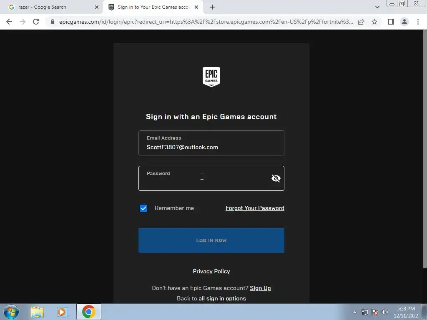
Task: Open volume speaker tray icon
Action: click(x=385, y=312)
